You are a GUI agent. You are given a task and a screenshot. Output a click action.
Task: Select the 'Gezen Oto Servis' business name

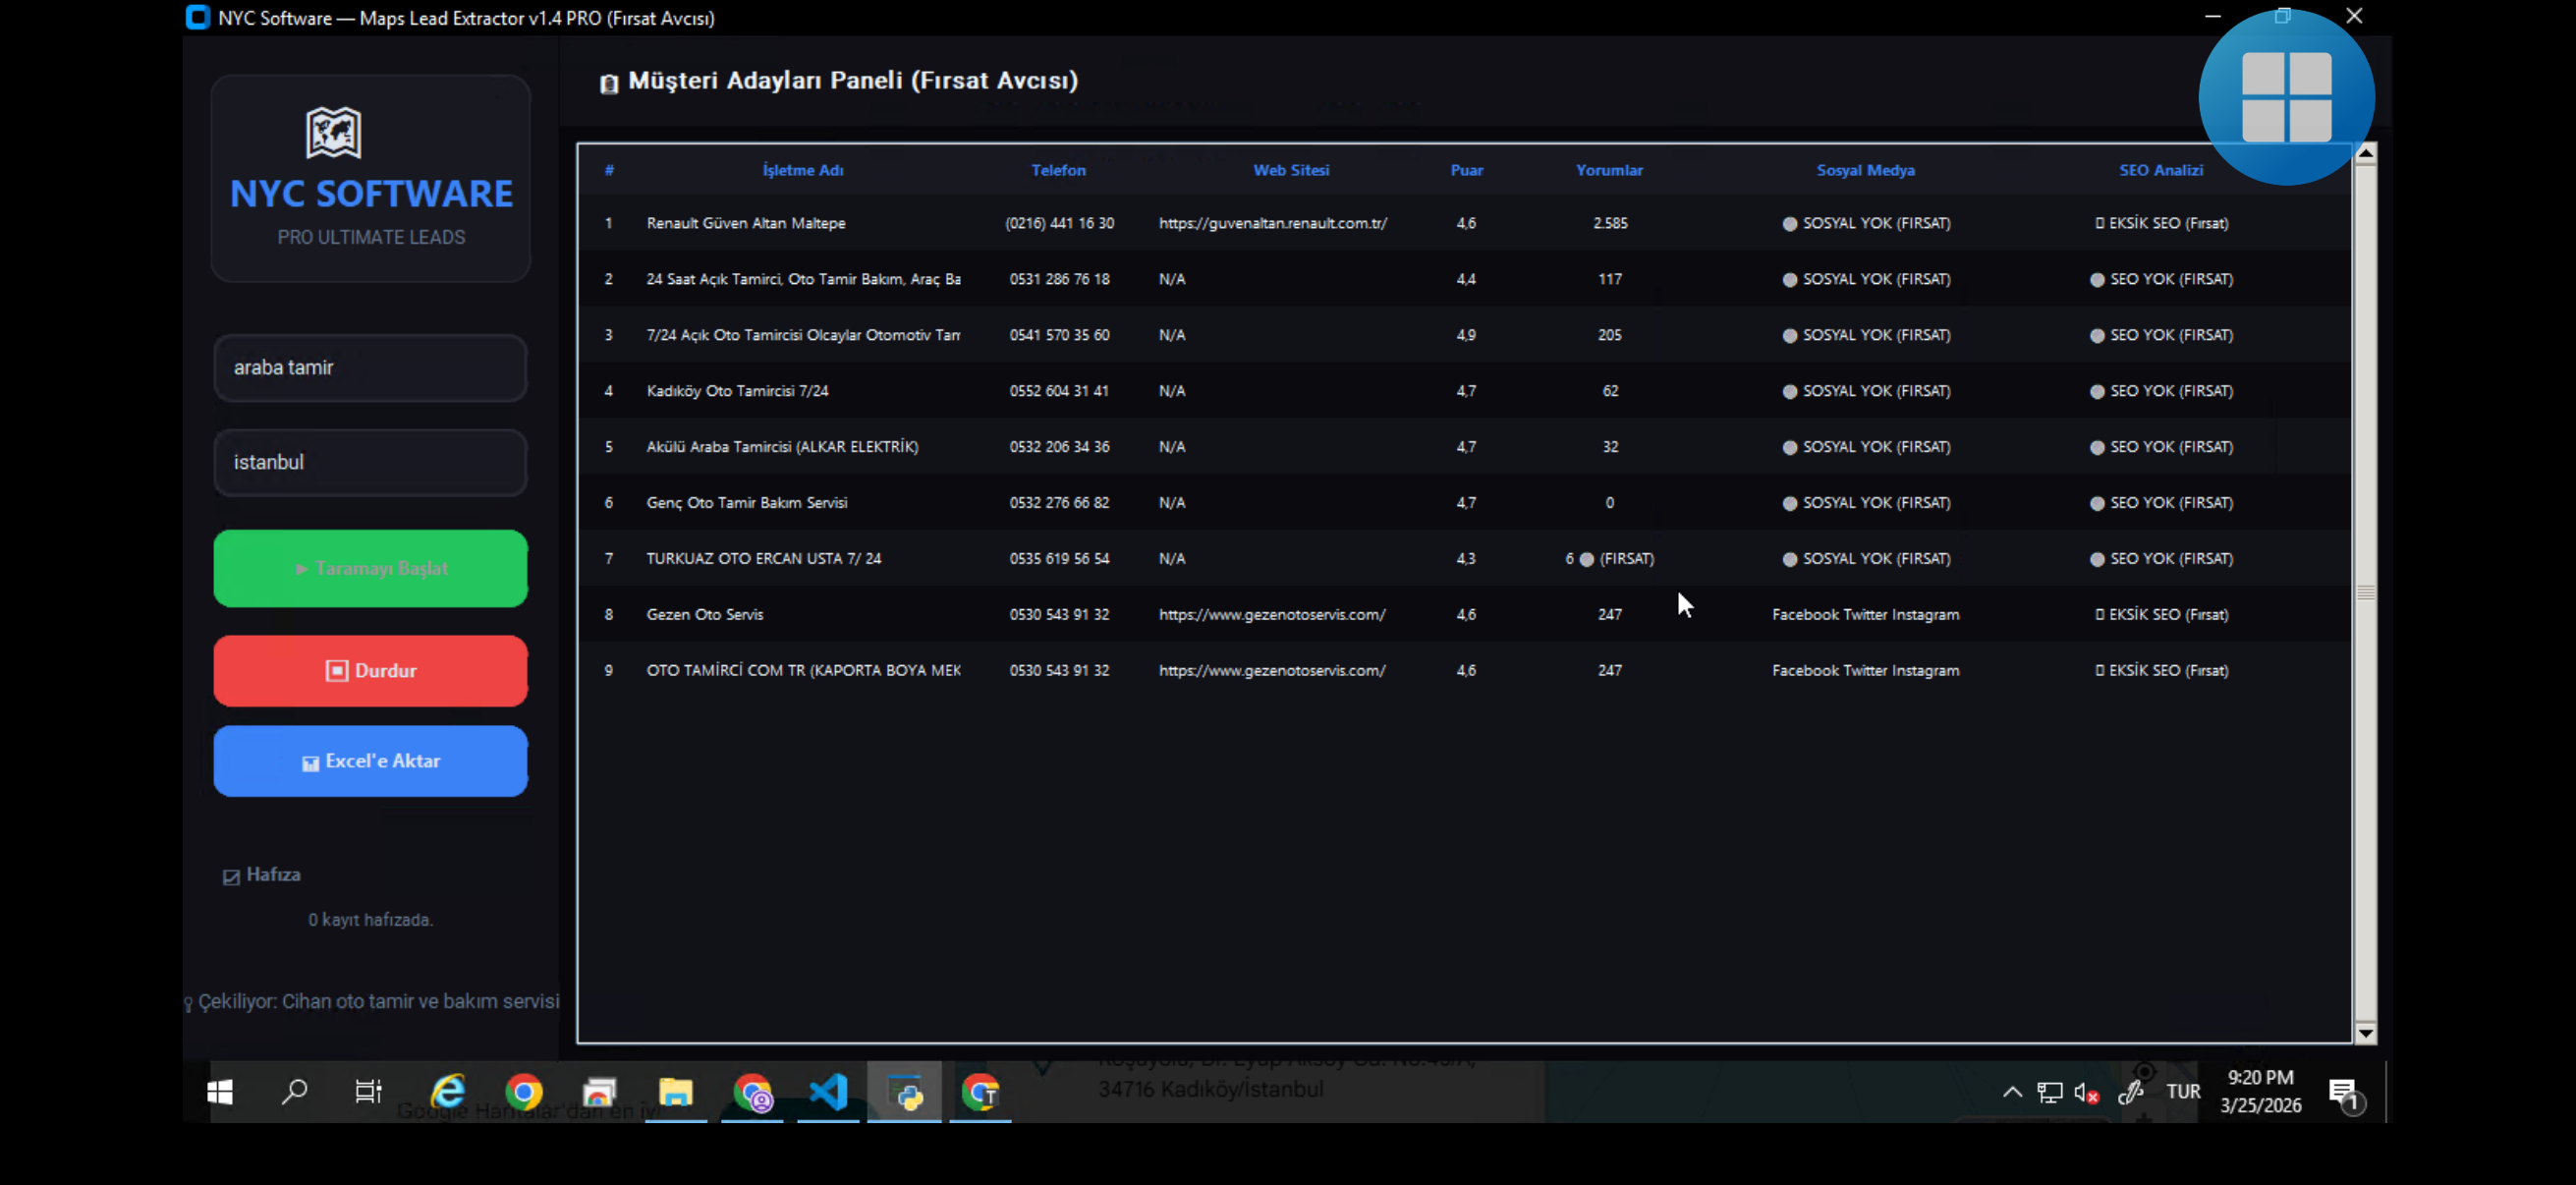(704, 615)
